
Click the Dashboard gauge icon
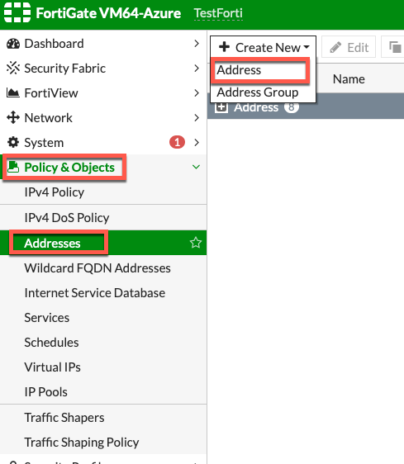click(x=13, y=44)
